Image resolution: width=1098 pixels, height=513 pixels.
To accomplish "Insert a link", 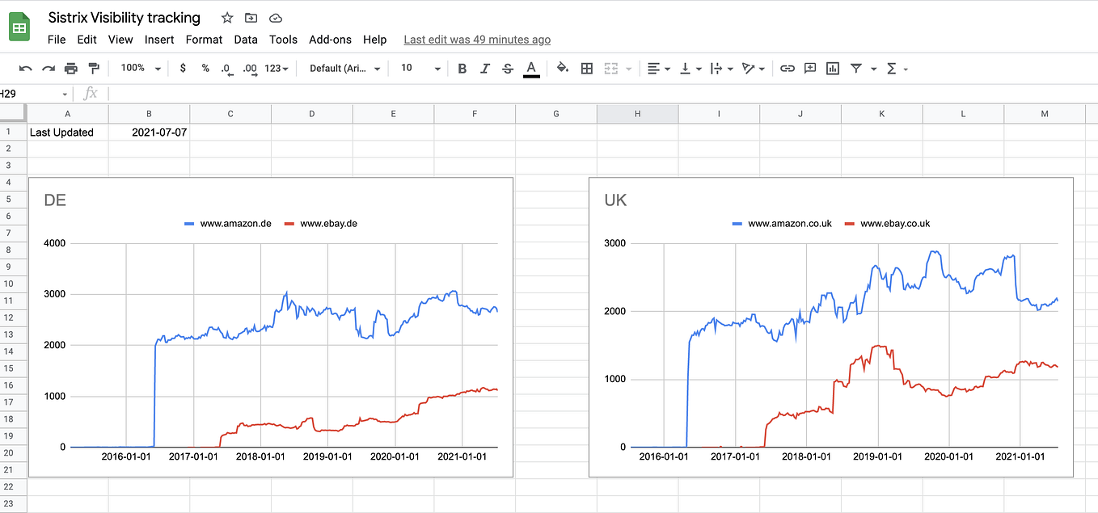I will pos(787,68).
